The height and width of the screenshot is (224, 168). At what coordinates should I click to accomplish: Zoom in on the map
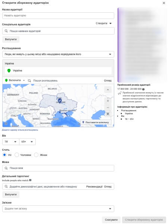(x=108, y=101)
